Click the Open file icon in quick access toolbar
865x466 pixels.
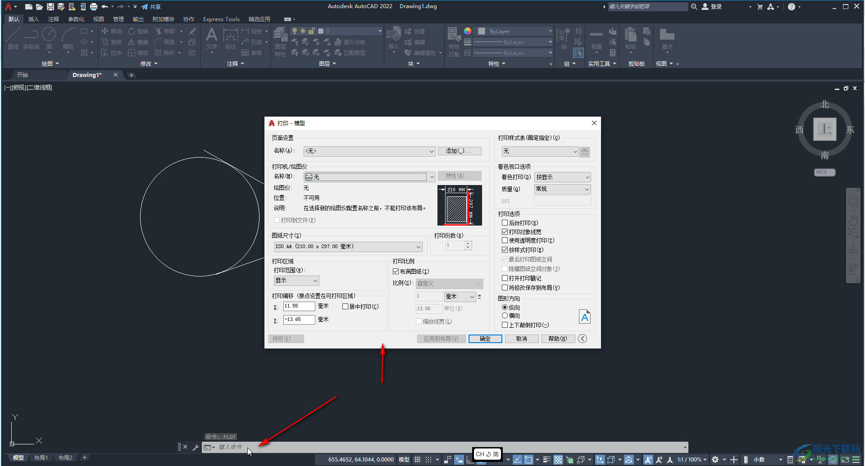click(39, 7)
